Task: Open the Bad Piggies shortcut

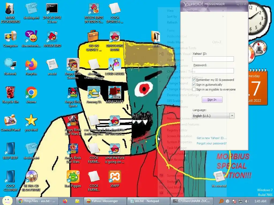Action: [x=73, y=179]
